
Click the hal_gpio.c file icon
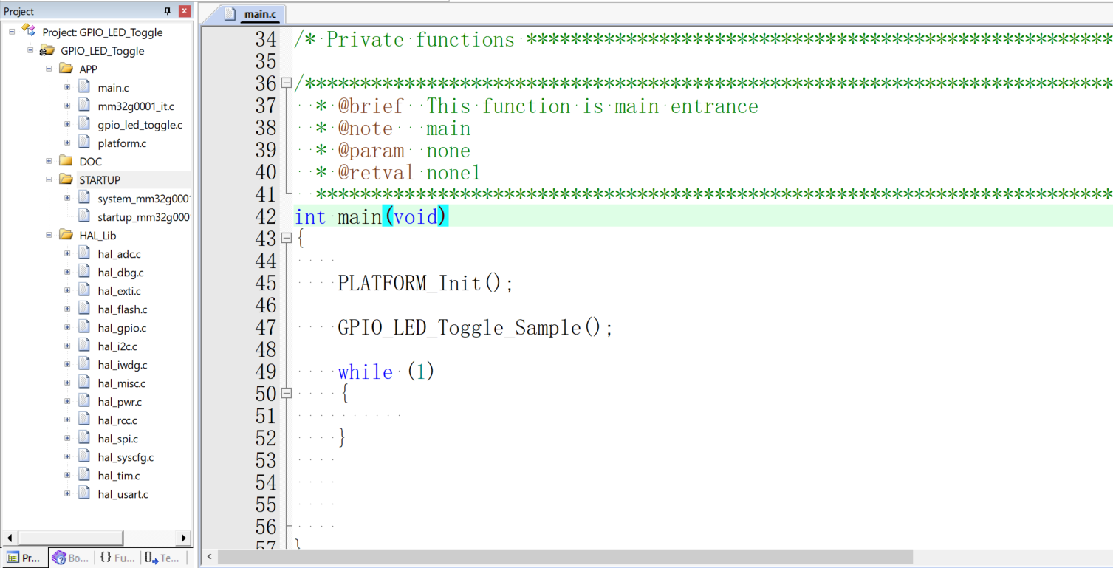[x=84, y=327]
